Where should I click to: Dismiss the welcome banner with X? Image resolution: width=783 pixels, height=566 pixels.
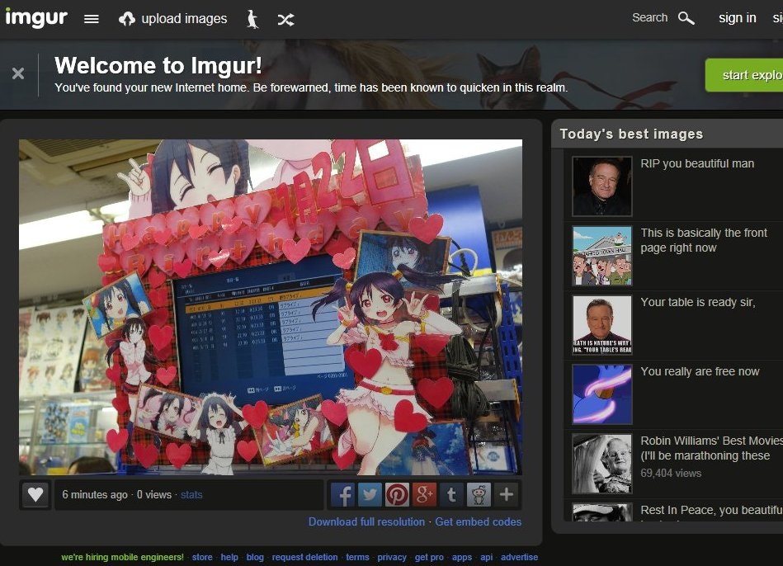tap(18, 74)
